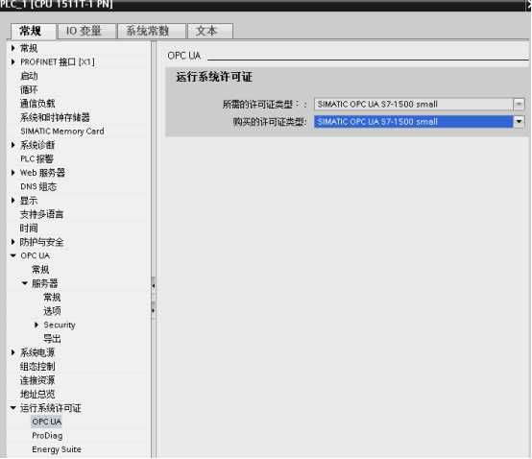
Task: Select ProDiag license entry
Action: click(x=47, y=436)
